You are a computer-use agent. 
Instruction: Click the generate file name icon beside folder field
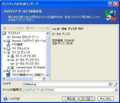click(115, 84)
